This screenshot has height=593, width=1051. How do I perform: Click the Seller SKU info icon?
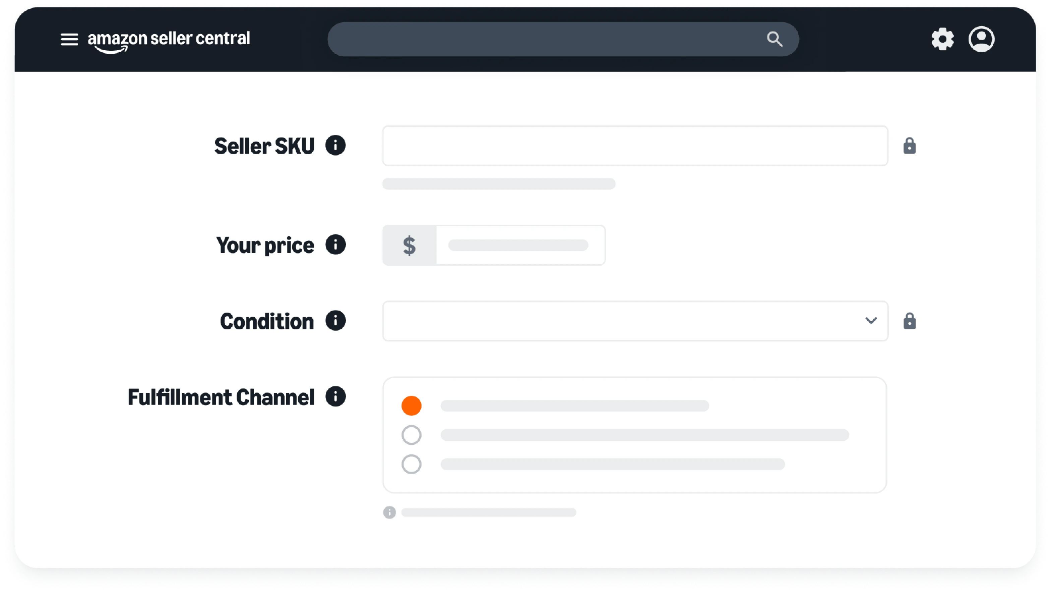coord(335,145)
